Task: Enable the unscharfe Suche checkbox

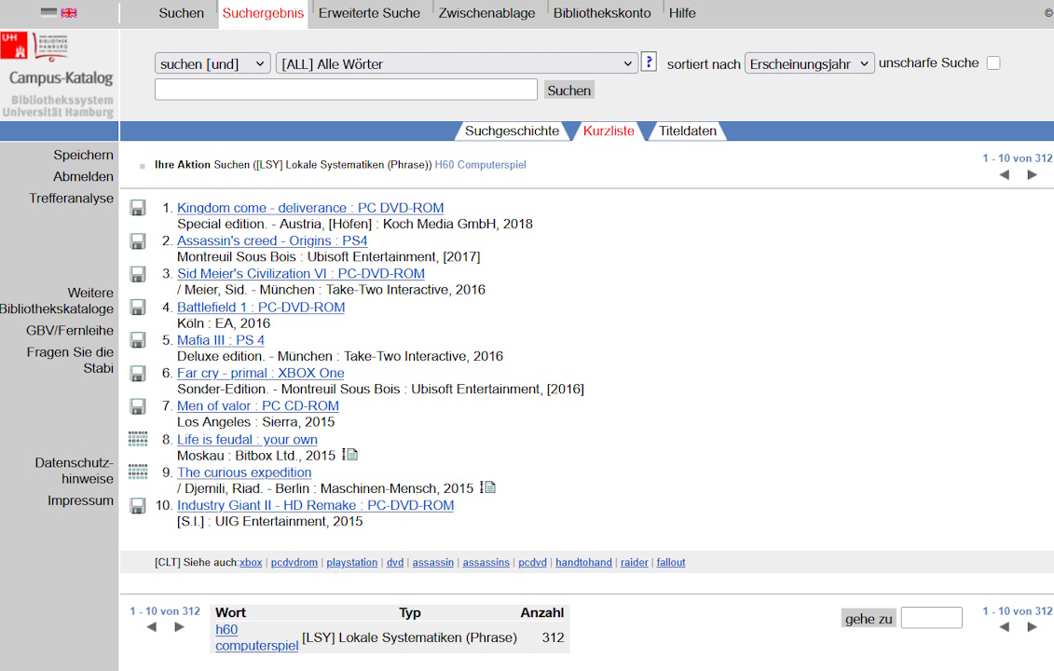Action: coord(993,63)
